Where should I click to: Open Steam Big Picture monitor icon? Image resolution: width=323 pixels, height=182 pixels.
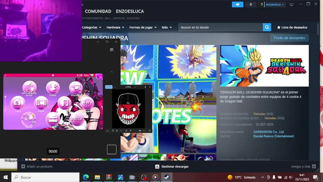[x=291, y=4]
